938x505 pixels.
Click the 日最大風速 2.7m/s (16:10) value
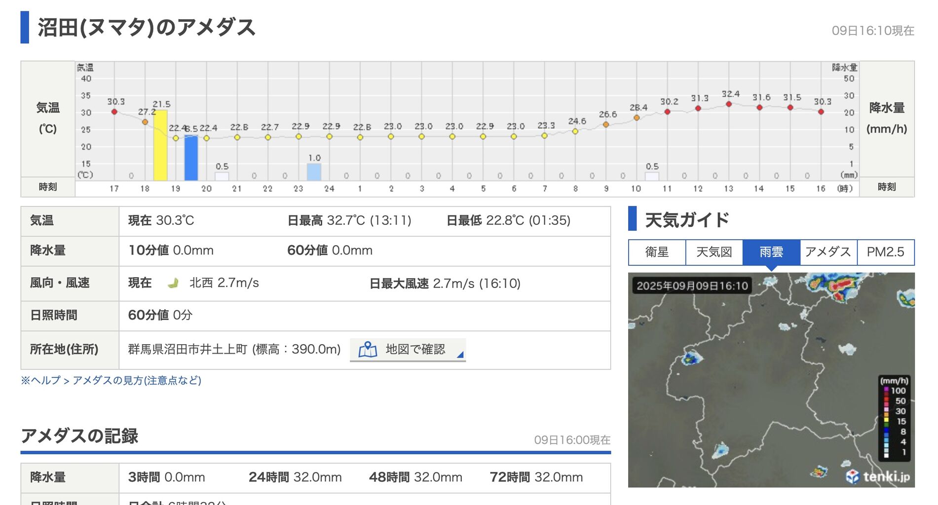click(445, 284)
